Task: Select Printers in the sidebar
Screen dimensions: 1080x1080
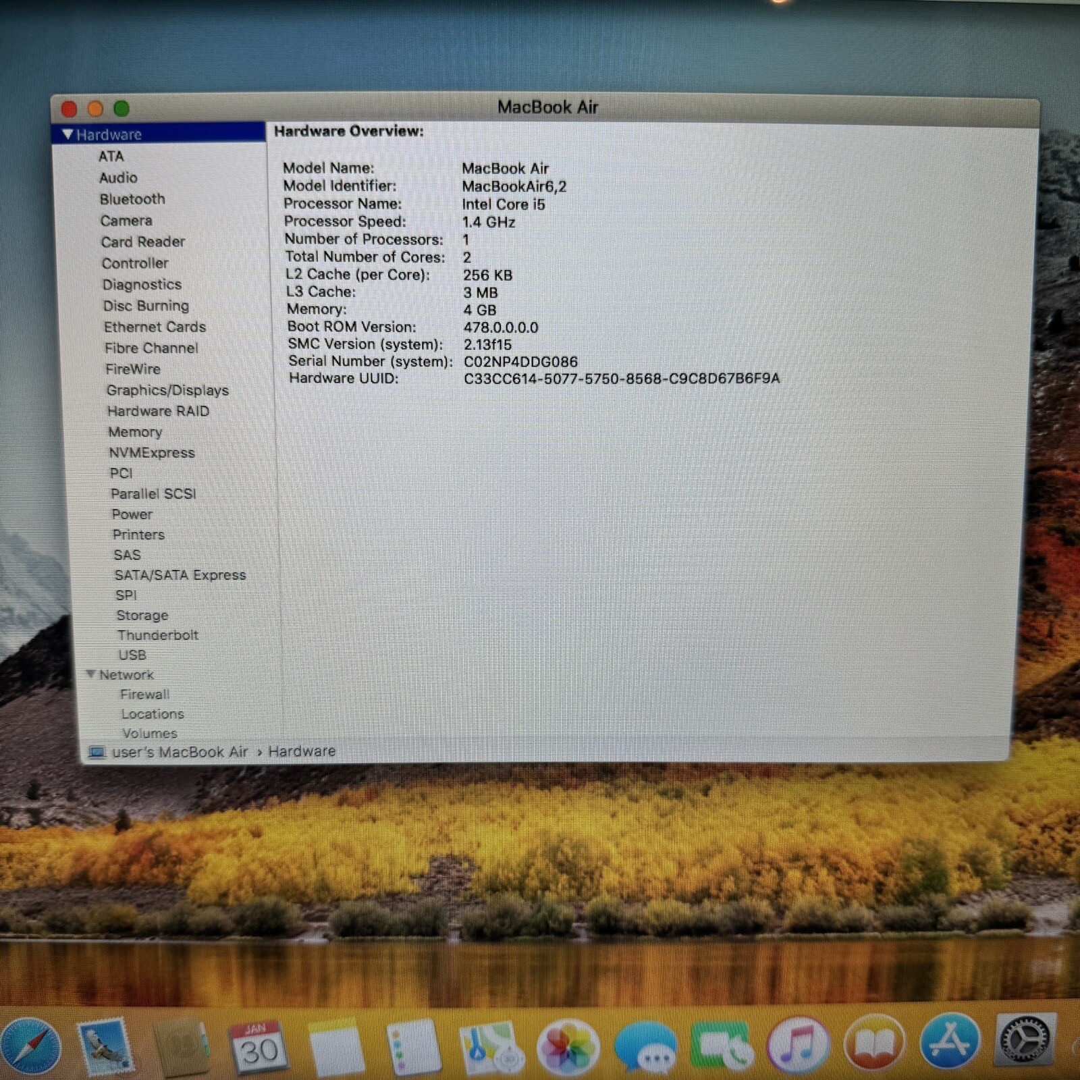Action: [138, 535]
